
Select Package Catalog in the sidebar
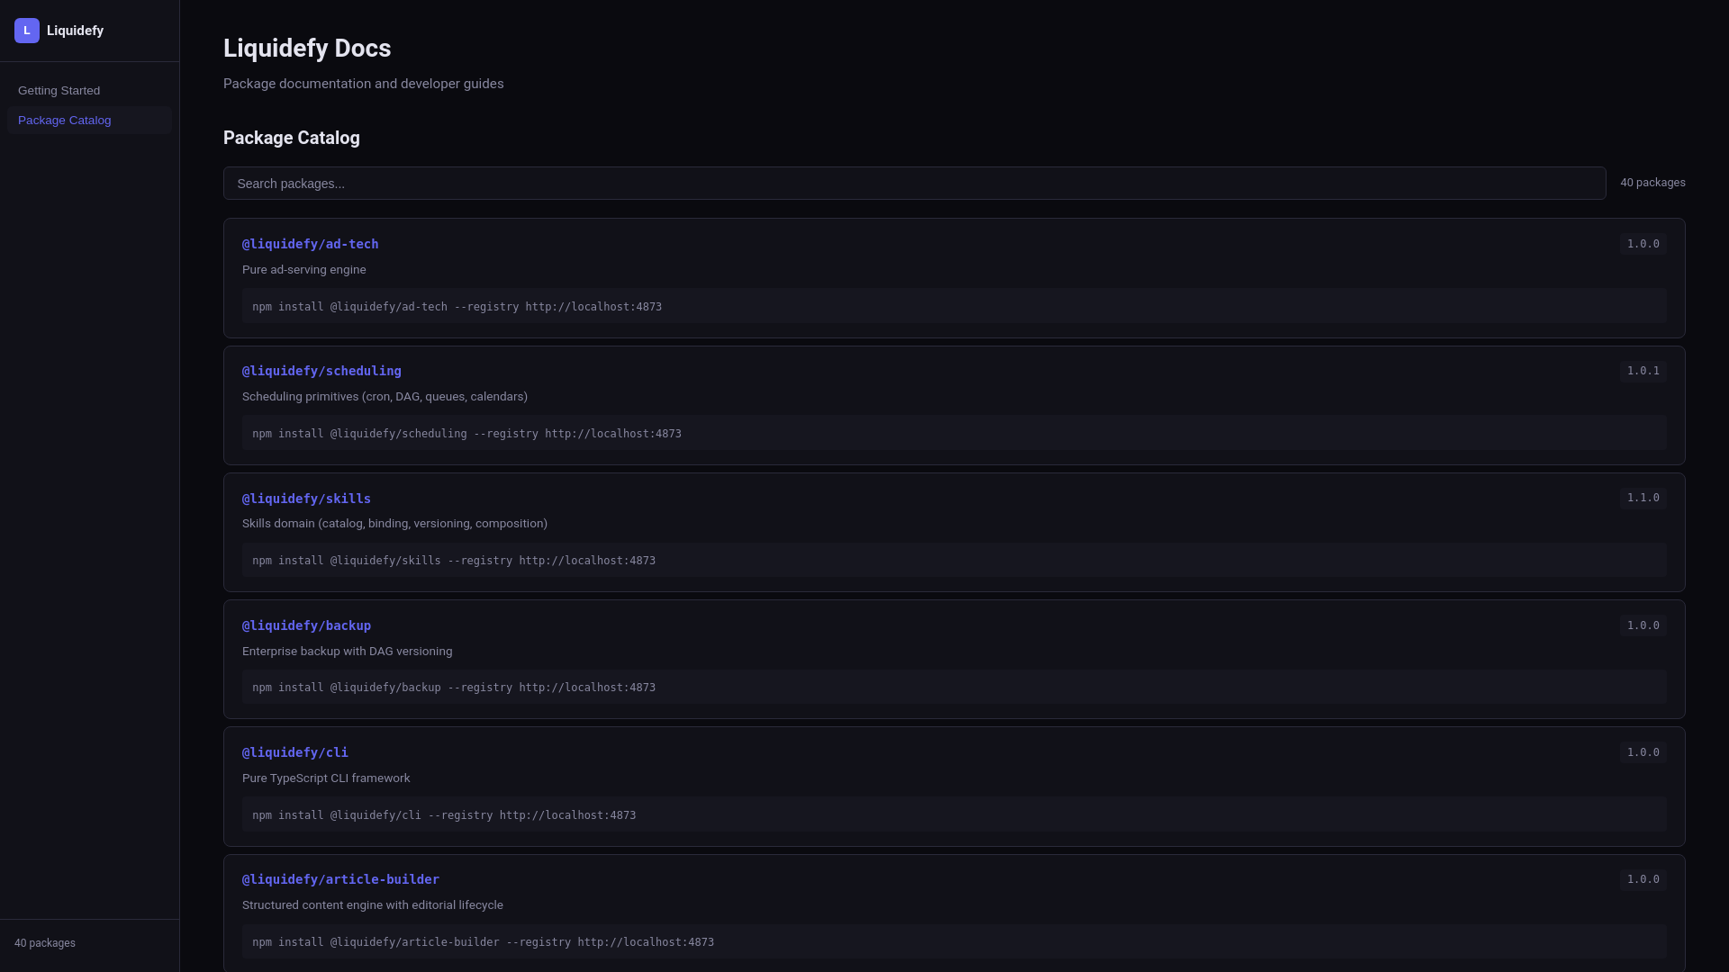(65, 121)
